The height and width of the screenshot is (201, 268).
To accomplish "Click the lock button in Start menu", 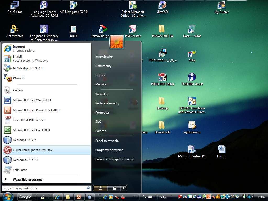I will point(114,188).
